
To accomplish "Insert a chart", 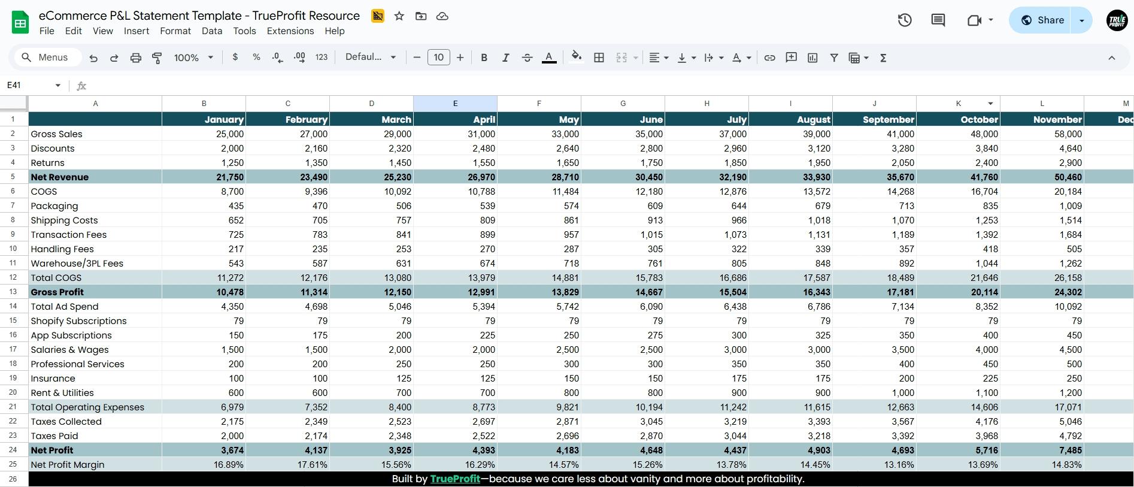I will [812, 58].
